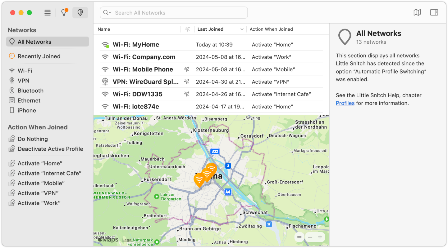Image resolution: width=448 pixels, height=248 pixels.
Task: Select Wi-Fi: DDW1335 network row
Action: point(211,94)
